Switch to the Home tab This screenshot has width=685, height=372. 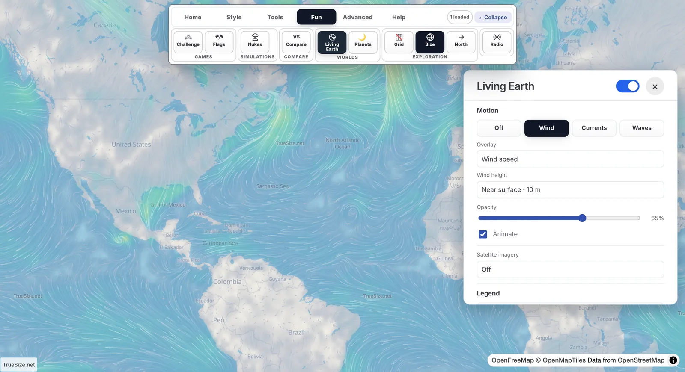point(193,17)
